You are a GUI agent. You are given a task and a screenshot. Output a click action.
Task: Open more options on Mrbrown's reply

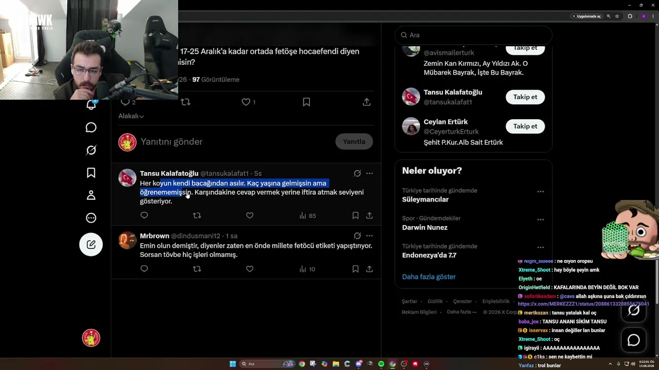tap(369, 236)
